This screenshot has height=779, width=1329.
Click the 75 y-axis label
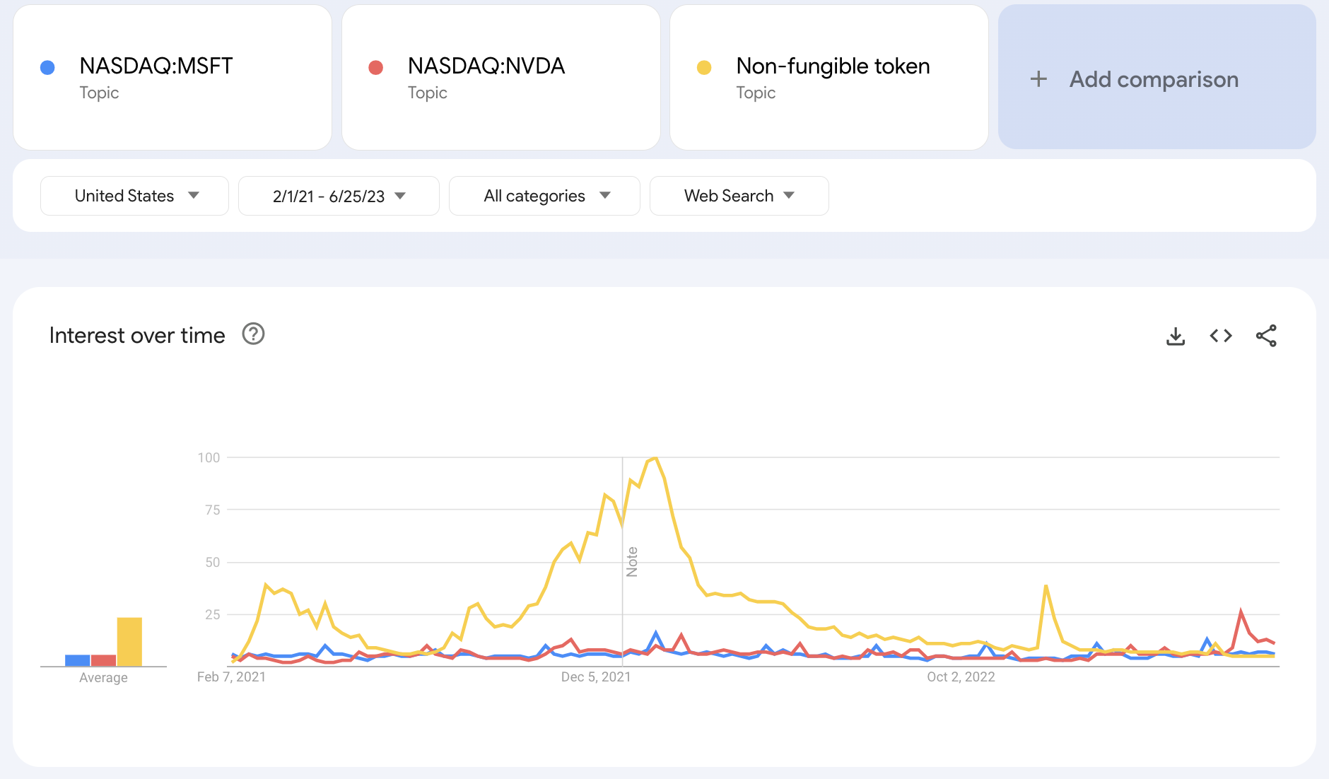coord(212,510)
